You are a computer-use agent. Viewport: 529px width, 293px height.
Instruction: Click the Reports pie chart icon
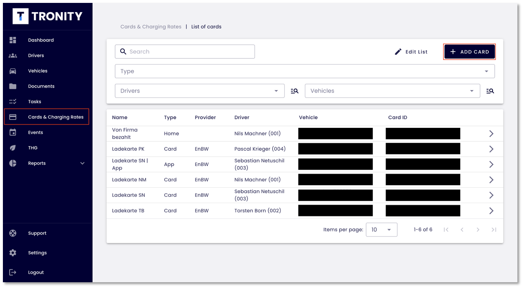pyautogui.click(x=13, y=163)
